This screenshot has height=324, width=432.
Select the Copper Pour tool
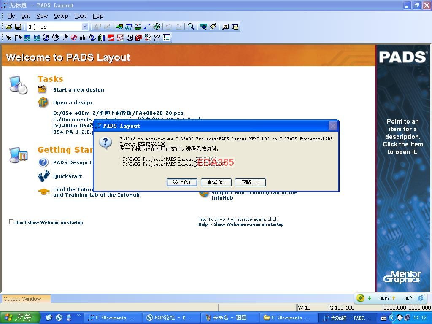pyautogui.click(x=46, y=38)
